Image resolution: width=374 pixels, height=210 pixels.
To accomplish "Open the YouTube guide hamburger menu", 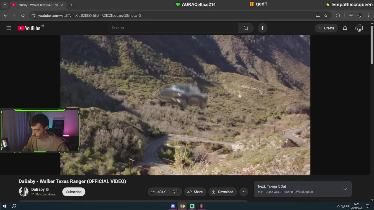I will [9, 28].
